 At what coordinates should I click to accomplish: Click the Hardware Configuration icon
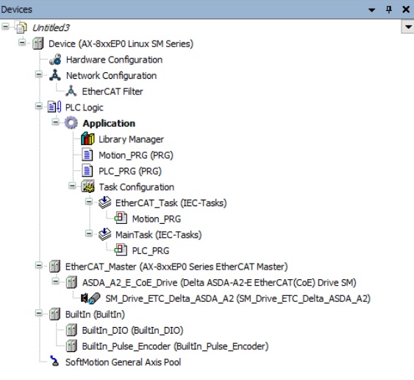(x=55, y=60)
